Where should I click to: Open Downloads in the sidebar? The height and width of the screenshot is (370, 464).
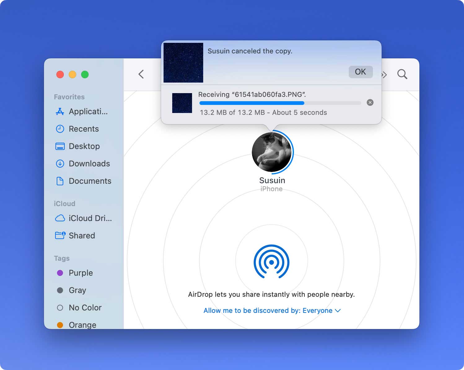[83, 164]
